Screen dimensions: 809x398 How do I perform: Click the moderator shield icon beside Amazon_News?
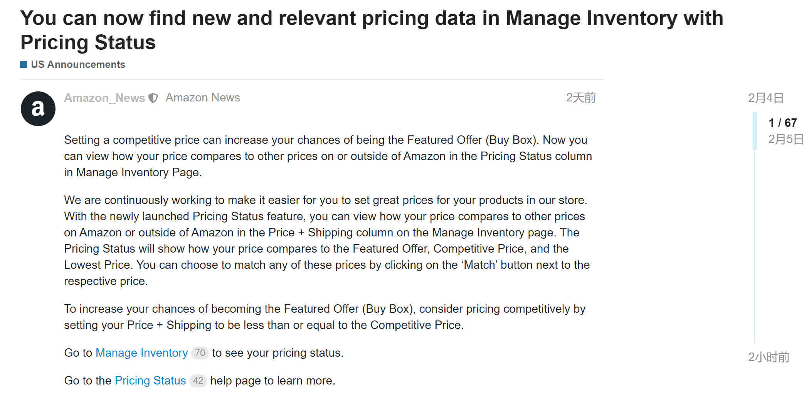point(153,98)
